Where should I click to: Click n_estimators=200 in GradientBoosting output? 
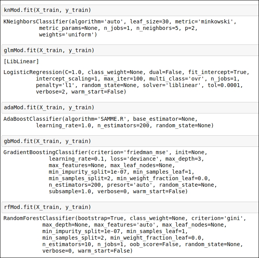point(75,185)
